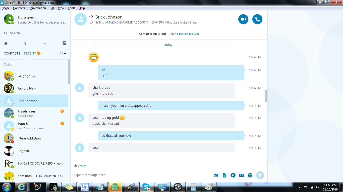Start a video call with Brick Johnson
Image resolution: width=343 pixels, height=192 pixels.
[x=243, y=19]
